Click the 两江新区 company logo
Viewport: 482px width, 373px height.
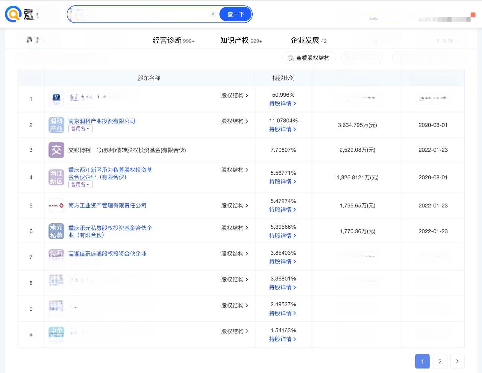[56, 177]
